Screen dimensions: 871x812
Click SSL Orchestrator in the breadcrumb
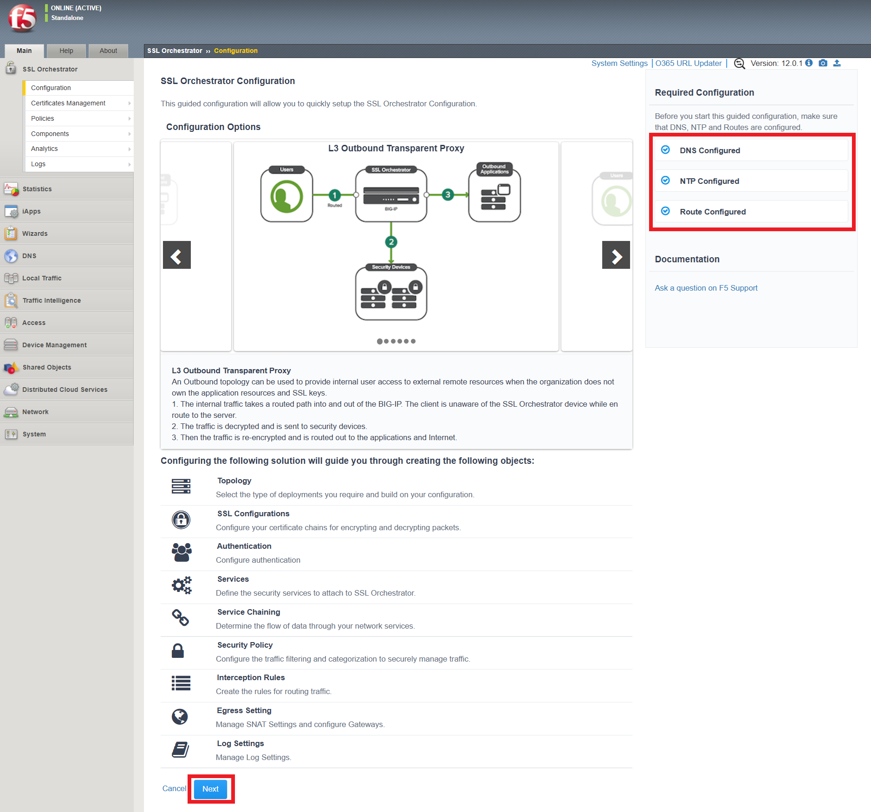coord(175,51)
